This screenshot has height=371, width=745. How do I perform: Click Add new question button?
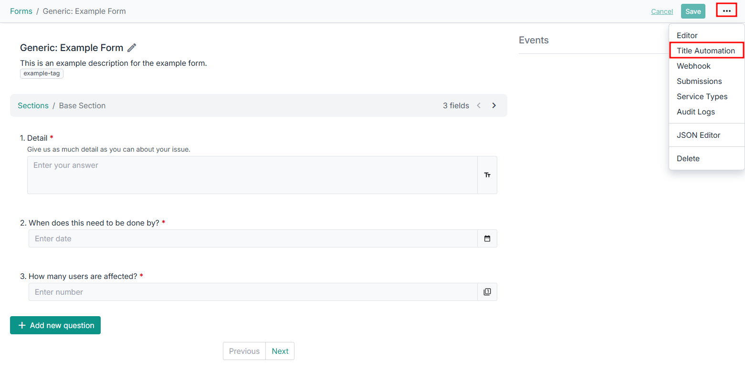point(55,325)
